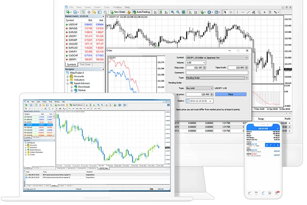Image resolution: width=307 pixels, height=205 pixels.
Task: Expand the Expert Advisors tree node
Action: [x=68, y=84]
